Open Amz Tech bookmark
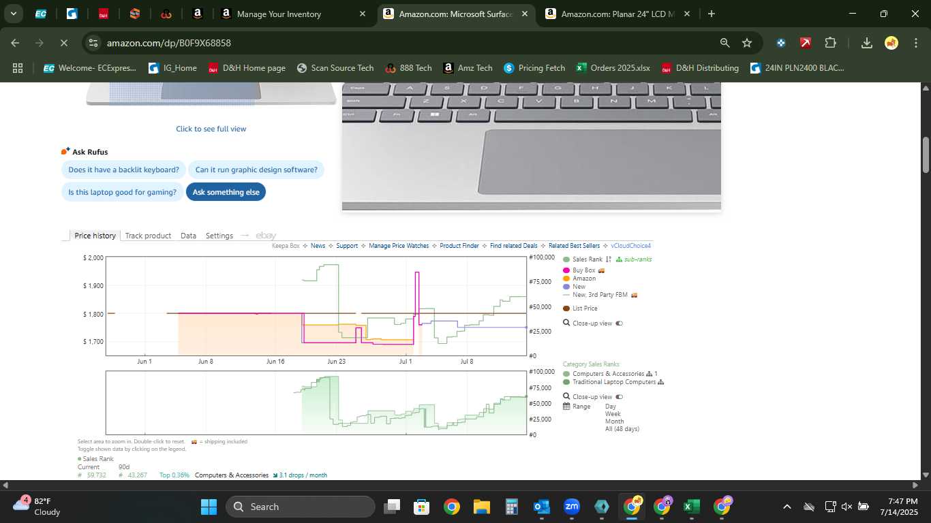Viewport: 931px width, 523px height. click(468, 68)
